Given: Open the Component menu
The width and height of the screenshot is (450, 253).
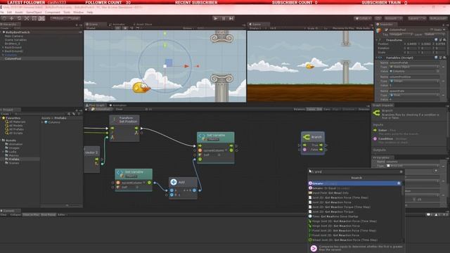Looking at the screenshot, I should pos(53,13).
